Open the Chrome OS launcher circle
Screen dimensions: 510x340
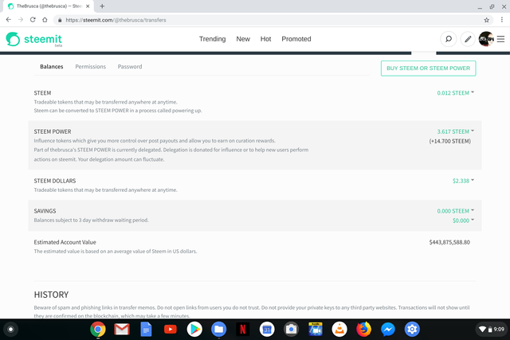point(10,330)
